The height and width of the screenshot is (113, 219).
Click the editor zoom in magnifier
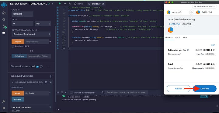(70, 4)
